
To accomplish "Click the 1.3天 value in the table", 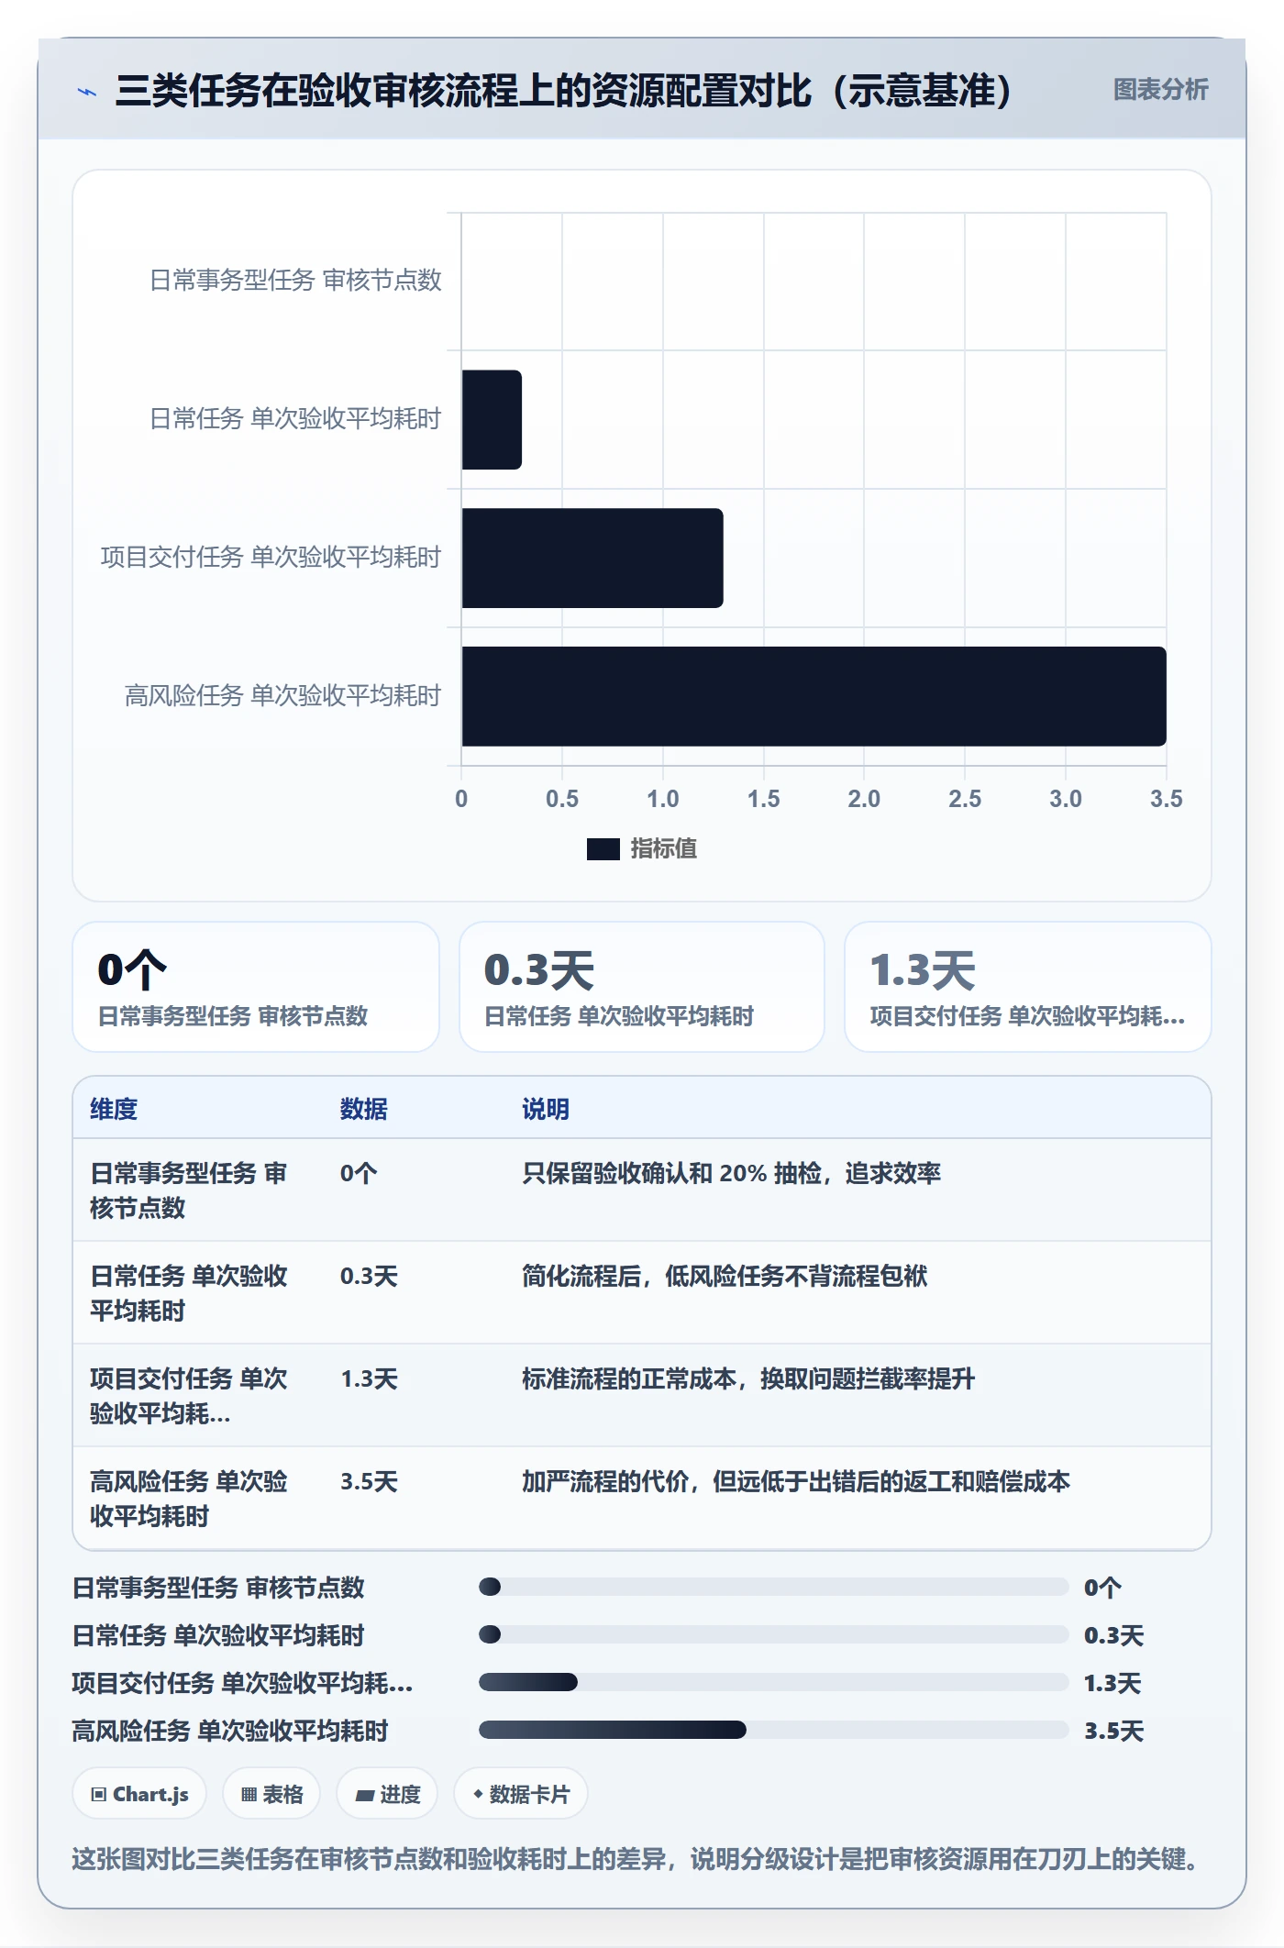I will pyautogui.click(x=369, y=1378).
